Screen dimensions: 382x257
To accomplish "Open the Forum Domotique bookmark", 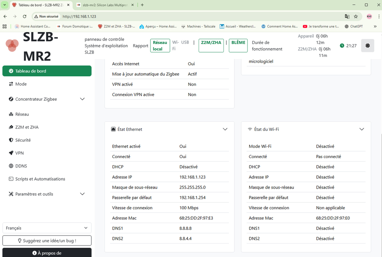I will [74, 26].
